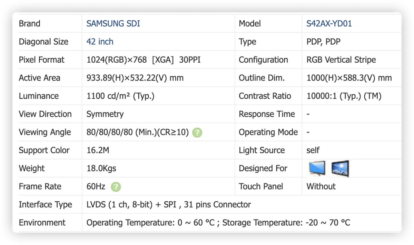Click the 'Designed For' label
Viewport: 414px width, 245px height.
(263, 169)
